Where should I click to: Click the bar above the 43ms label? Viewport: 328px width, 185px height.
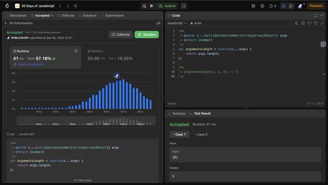point(123,94)
